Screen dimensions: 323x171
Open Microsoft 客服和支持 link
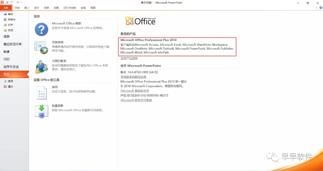pos(135,91)
